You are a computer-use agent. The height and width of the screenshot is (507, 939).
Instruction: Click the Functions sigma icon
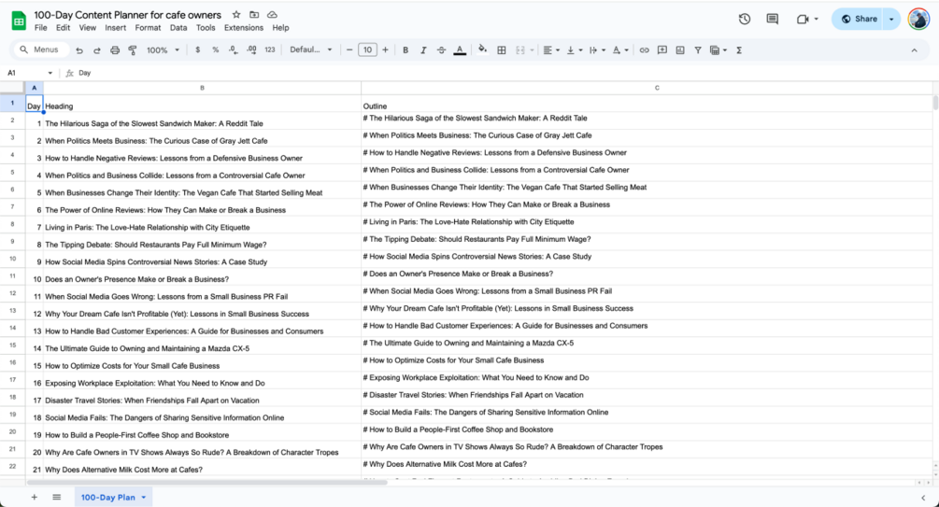[x=739, y=50]
